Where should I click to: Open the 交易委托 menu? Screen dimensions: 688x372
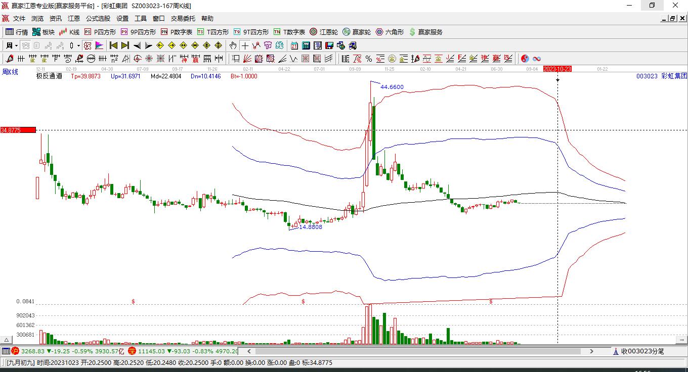pos(183,19)
